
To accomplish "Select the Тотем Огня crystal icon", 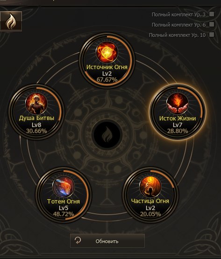I will pyautogui.click(x=64, y=187).
